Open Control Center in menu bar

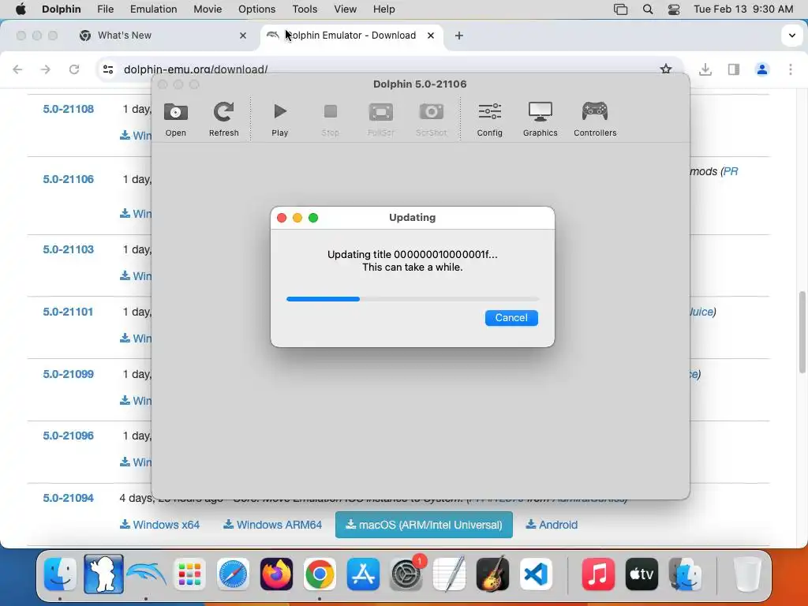click(x=674, y=9)
